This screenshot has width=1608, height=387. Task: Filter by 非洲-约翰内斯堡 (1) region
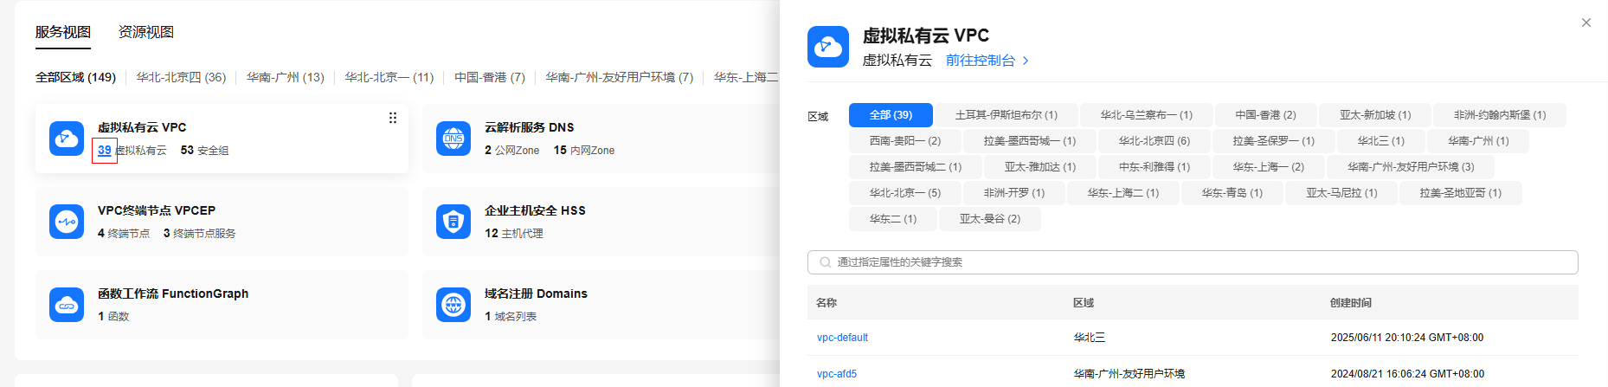pyautogui.click(x=1500, y=115)
